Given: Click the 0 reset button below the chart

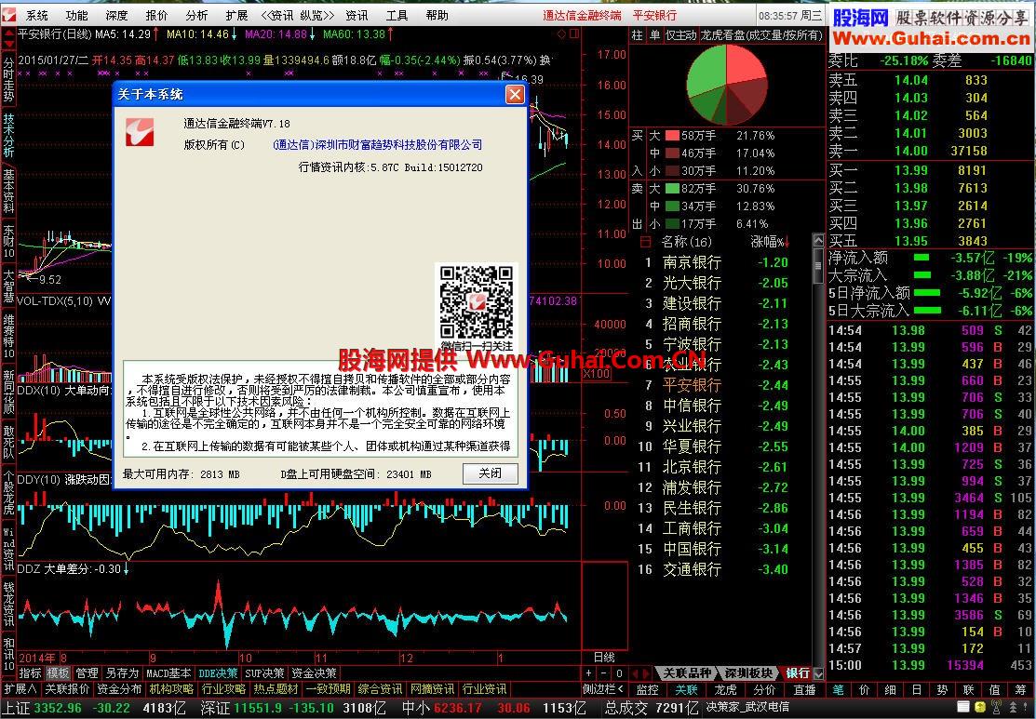Looking at the screenshot, I should (618, 673).
